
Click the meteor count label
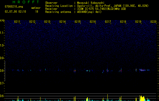tap(36, 8)
